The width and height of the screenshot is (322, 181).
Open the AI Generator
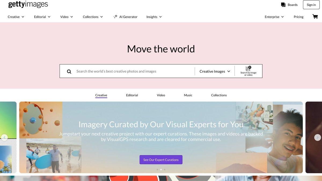click(x=125, y=17)
